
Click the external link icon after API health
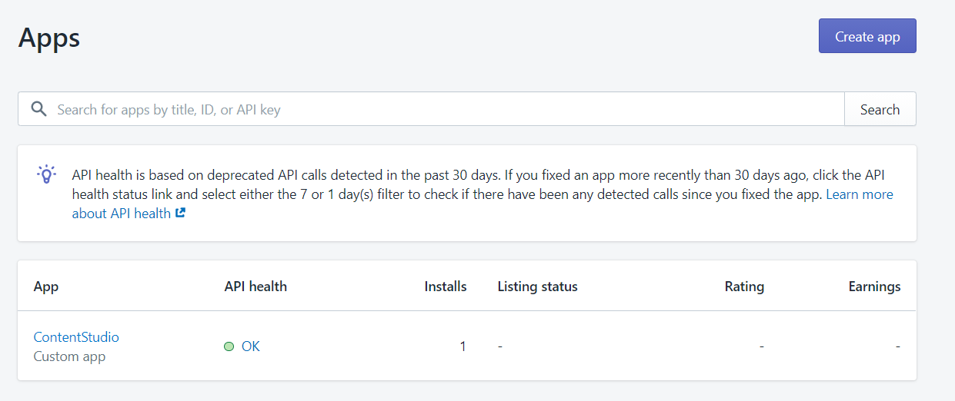[181, 214]
